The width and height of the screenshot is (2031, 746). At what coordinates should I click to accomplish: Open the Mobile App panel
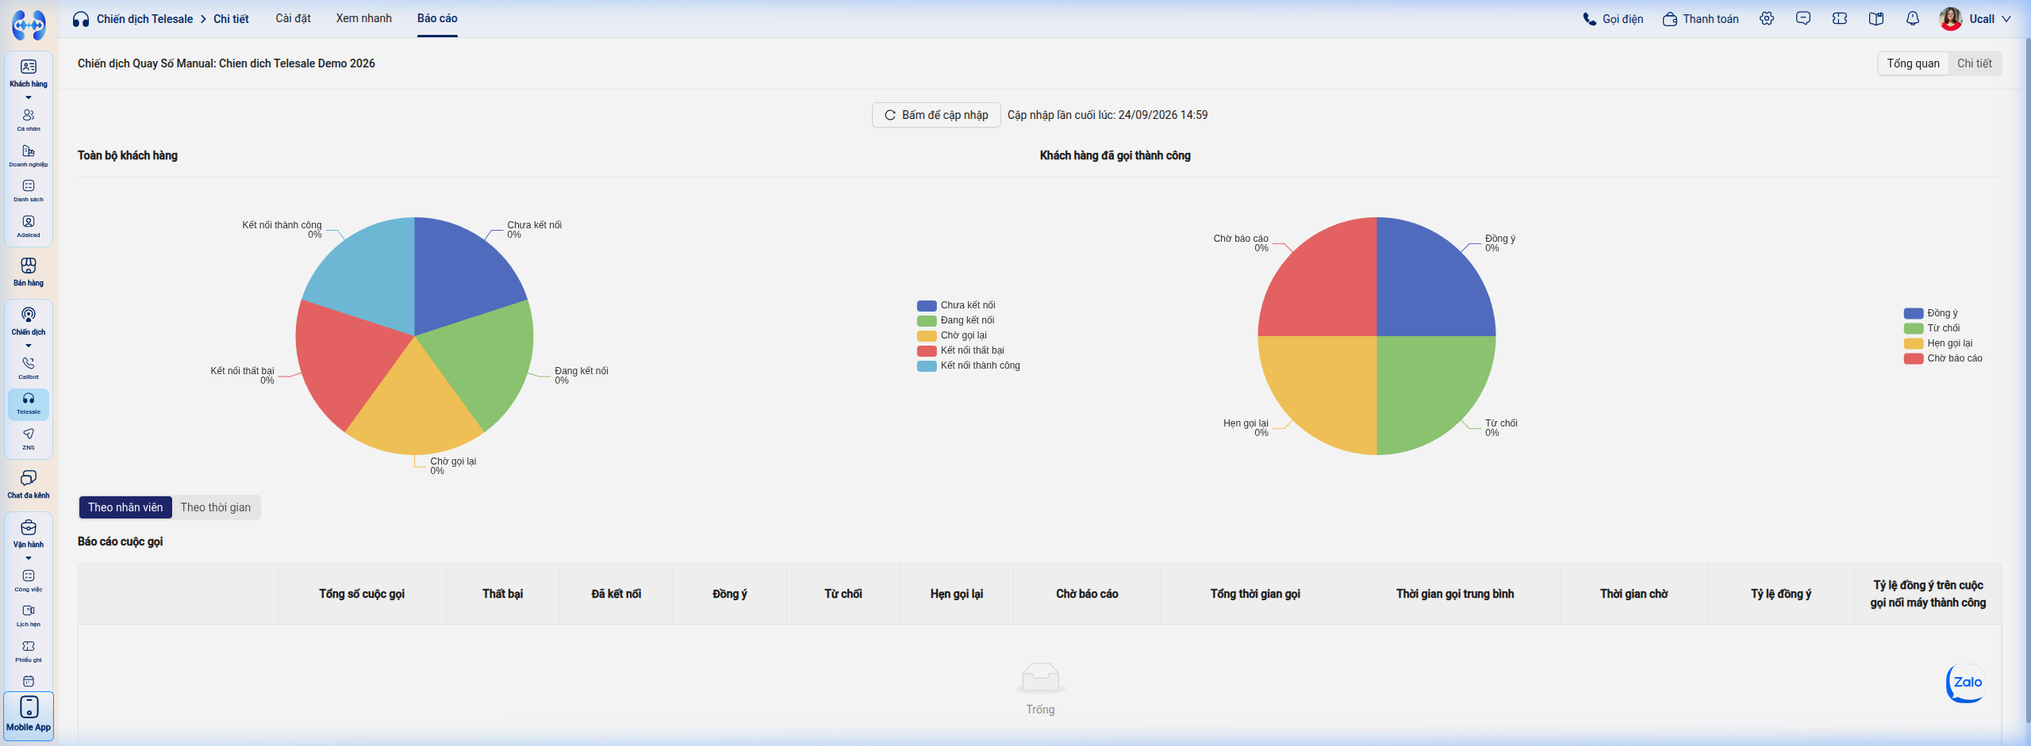[x=29, y=715]
